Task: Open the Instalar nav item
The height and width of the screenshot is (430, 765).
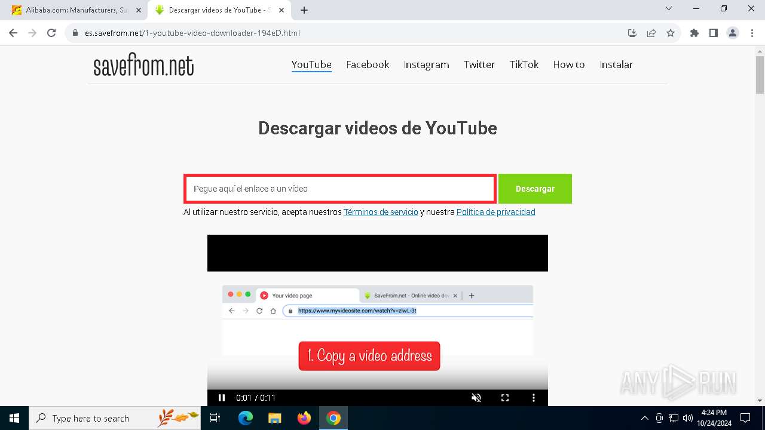Action: [x=616, y=64]
